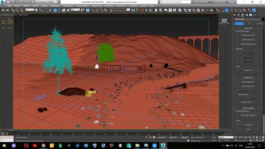Toggle Don't Affect Children
Viewport: 265px width, 149px height.
pyautogui.click(x=248, y=115)
